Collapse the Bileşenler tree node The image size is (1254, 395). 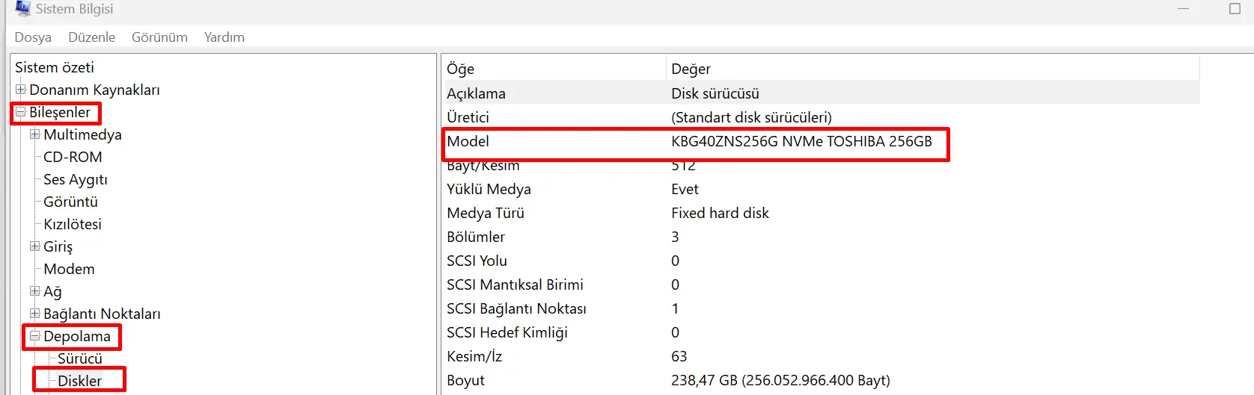click(21, 112)
